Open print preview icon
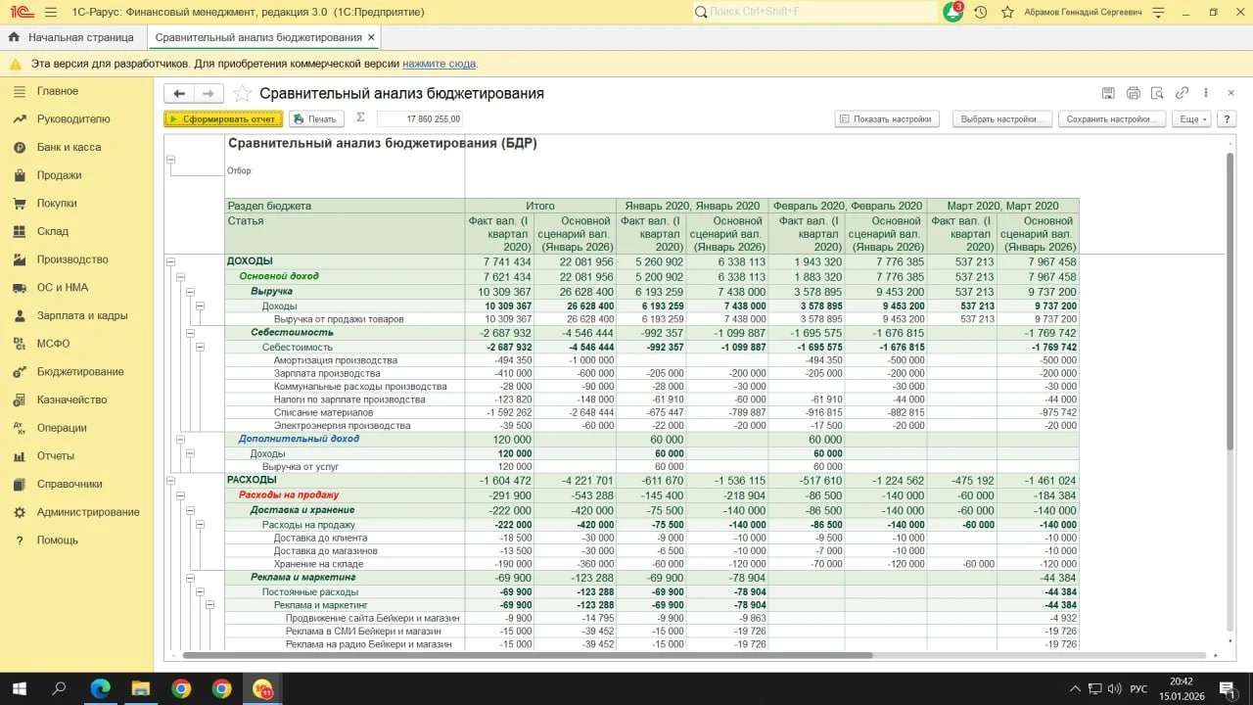1253x705 pixels. pos(1157,93)
